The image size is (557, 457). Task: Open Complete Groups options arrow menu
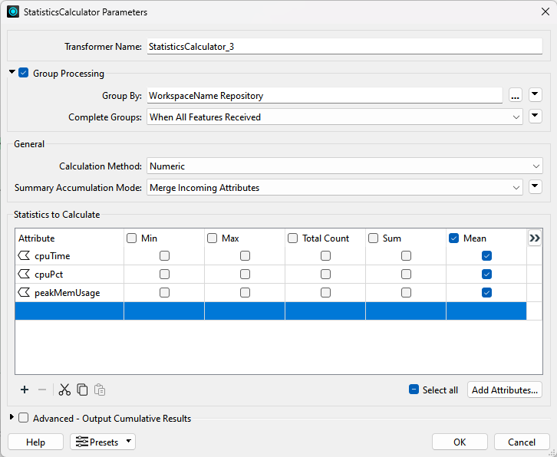pyautogui.click(x=536, y=117)
